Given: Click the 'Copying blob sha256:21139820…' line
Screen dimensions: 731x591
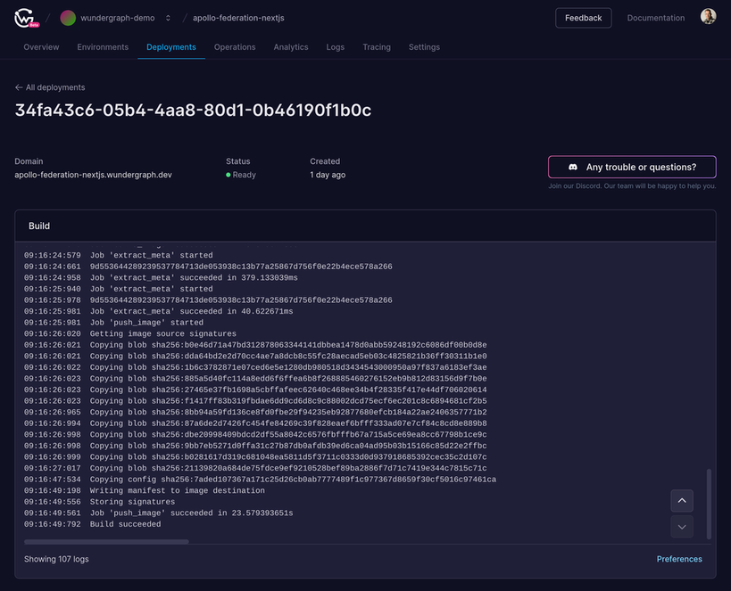Looking at the screenshot, I should 255,469.
